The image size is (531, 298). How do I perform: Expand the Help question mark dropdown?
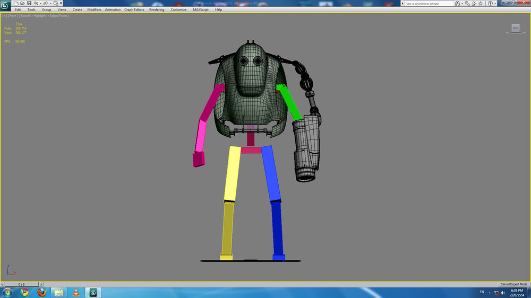(x=495, y=3)
